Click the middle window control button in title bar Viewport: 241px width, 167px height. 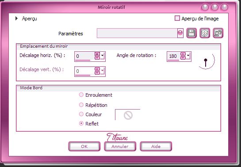[x=214, y=7]
